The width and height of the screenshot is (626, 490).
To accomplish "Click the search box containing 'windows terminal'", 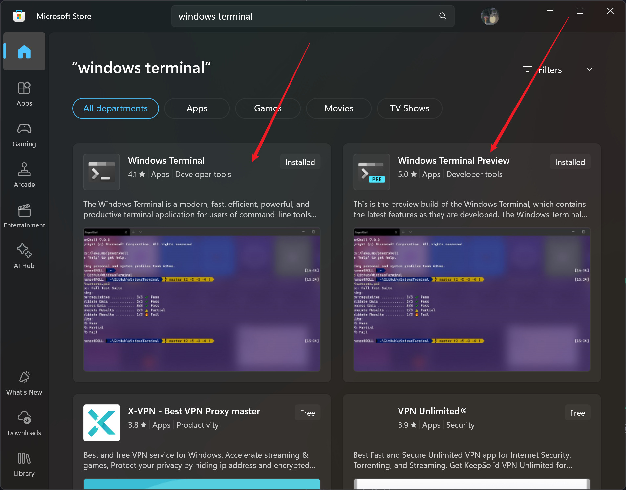I will tap(313, 16).
